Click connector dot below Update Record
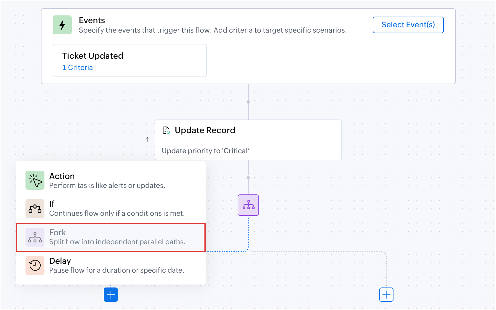Screen dimensions: 496x310 point(248,178)
